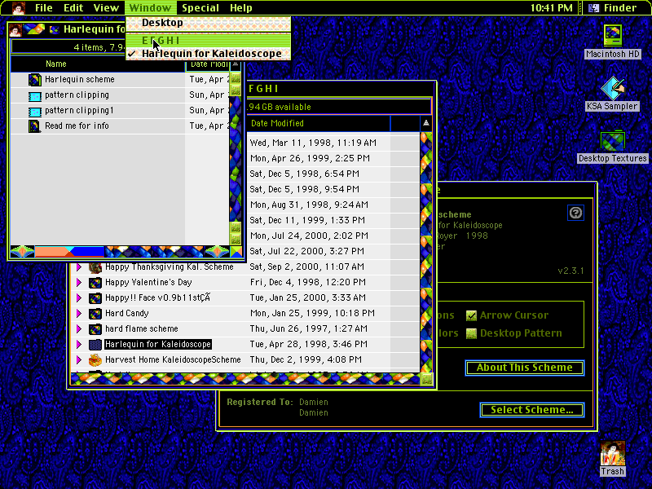Select the Happy!! Face folder icon

click(95, 298)
